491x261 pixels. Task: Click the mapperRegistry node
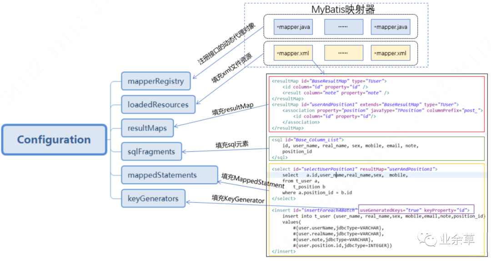(x=155, y=81)
